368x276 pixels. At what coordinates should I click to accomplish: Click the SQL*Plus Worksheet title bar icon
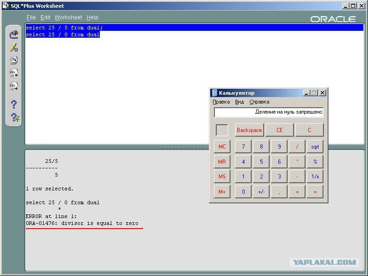click(6, 6)
